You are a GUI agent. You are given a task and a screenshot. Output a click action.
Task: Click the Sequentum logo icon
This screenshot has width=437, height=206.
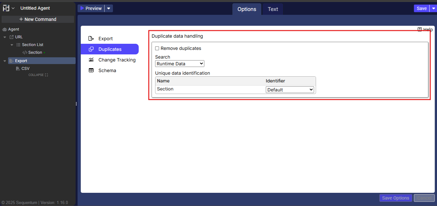click(x=6, y=8)
